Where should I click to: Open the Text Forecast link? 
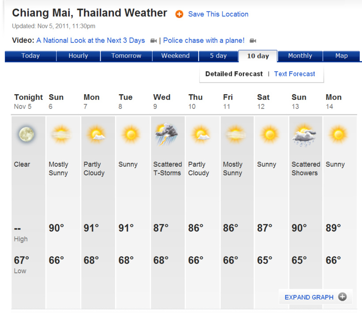click(x=294, y=74)
